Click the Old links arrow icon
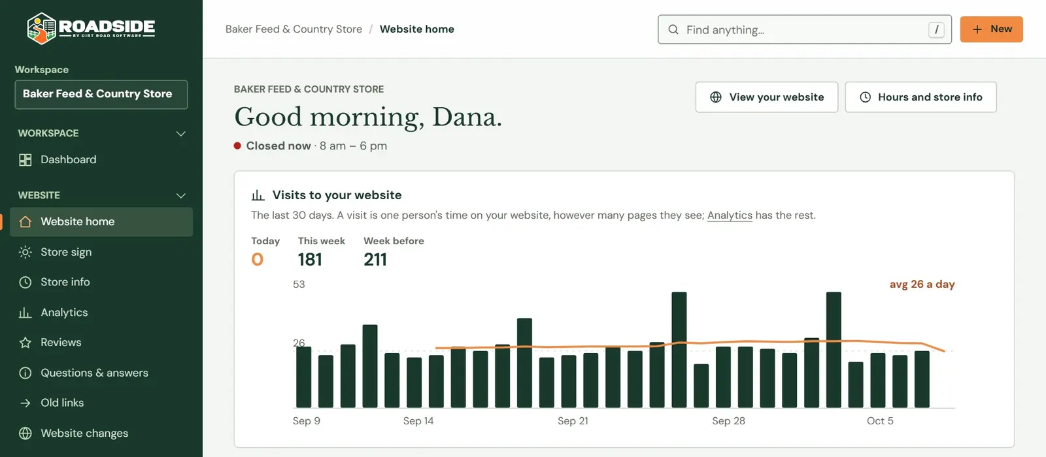Screen dimensions: 1046x457 pos(25,403)
